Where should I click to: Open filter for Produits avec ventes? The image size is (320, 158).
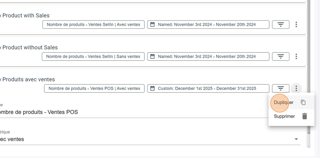[x=281, y=88]
